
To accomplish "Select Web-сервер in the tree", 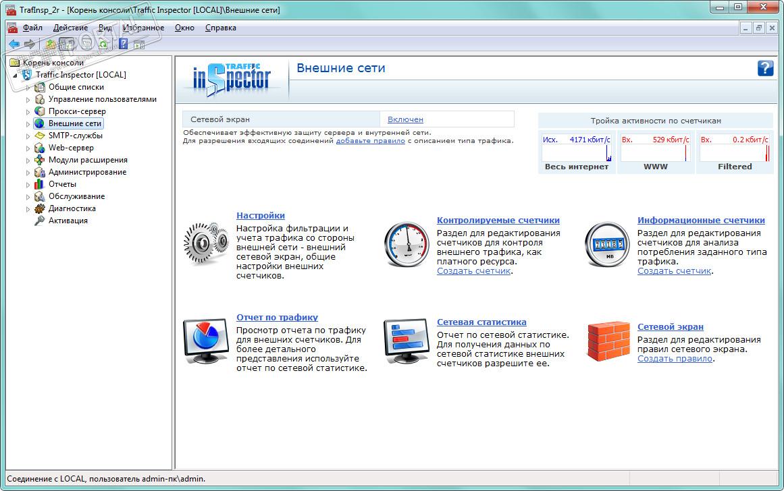I will pyautogui.click(x=70, y=147).
